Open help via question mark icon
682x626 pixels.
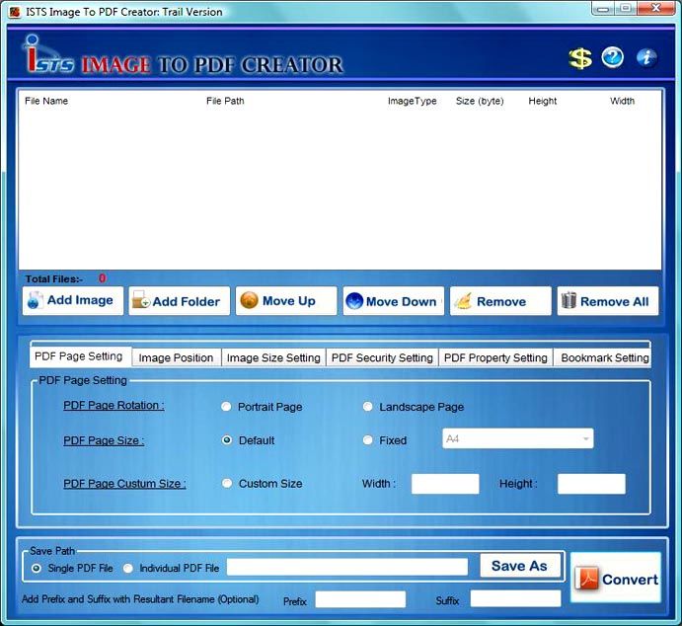click(612, 57)
